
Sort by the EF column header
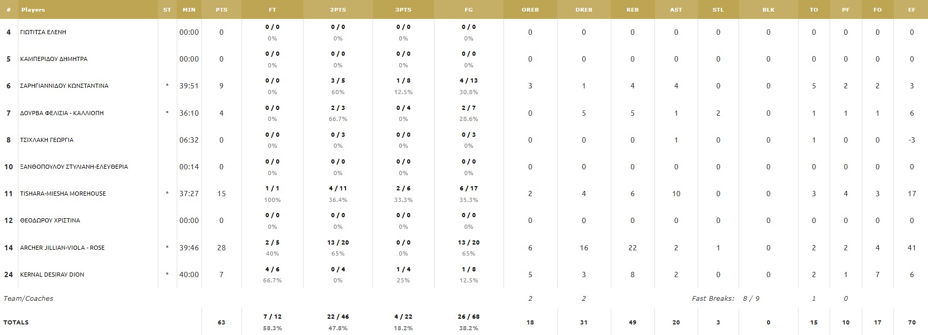click(x=912, y=9)
